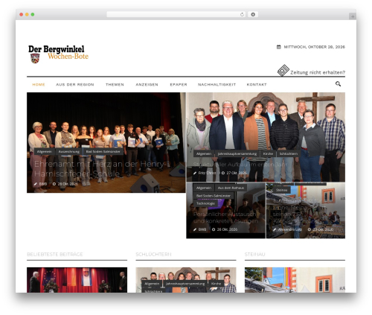Click the author name Fritz Christ
The width and height of the screenshot is (372, 315).
(208, 173)
